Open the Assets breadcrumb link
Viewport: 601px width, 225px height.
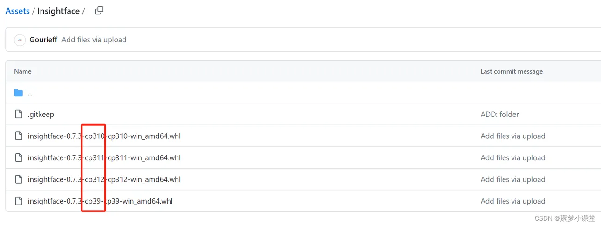(x=18, y=11)
